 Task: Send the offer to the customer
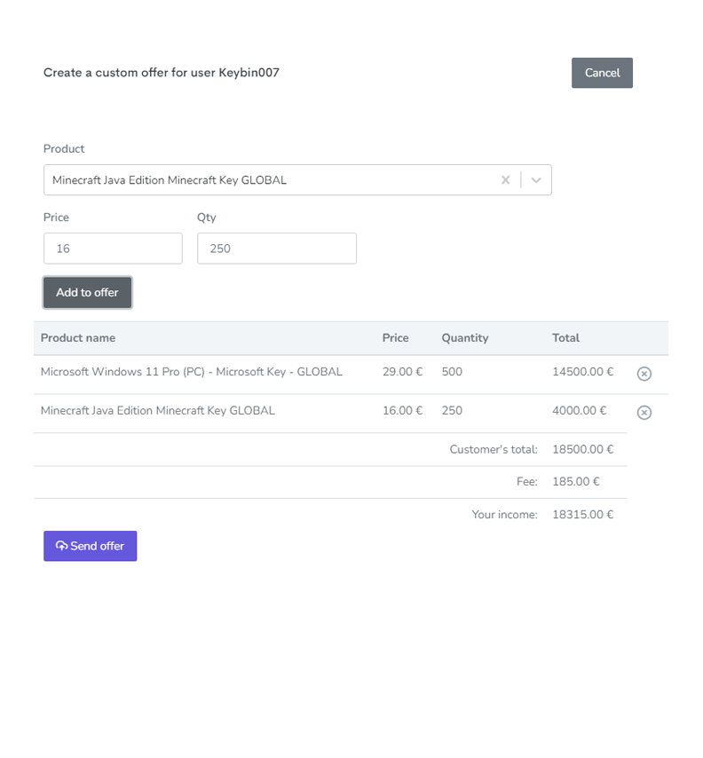(x=90, y=546)
